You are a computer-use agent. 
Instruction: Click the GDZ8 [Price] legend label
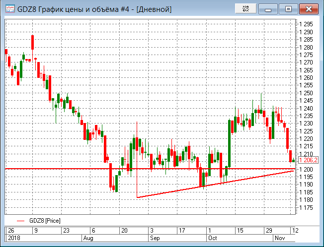(x=45, y=220)
